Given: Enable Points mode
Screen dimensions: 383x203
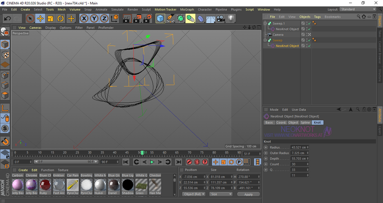Looking at the screenshot, I should point(5,75).
